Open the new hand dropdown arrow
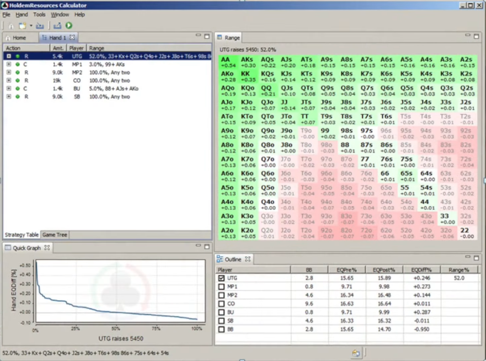The image size is (486, 361). click(x=31, y=26)
